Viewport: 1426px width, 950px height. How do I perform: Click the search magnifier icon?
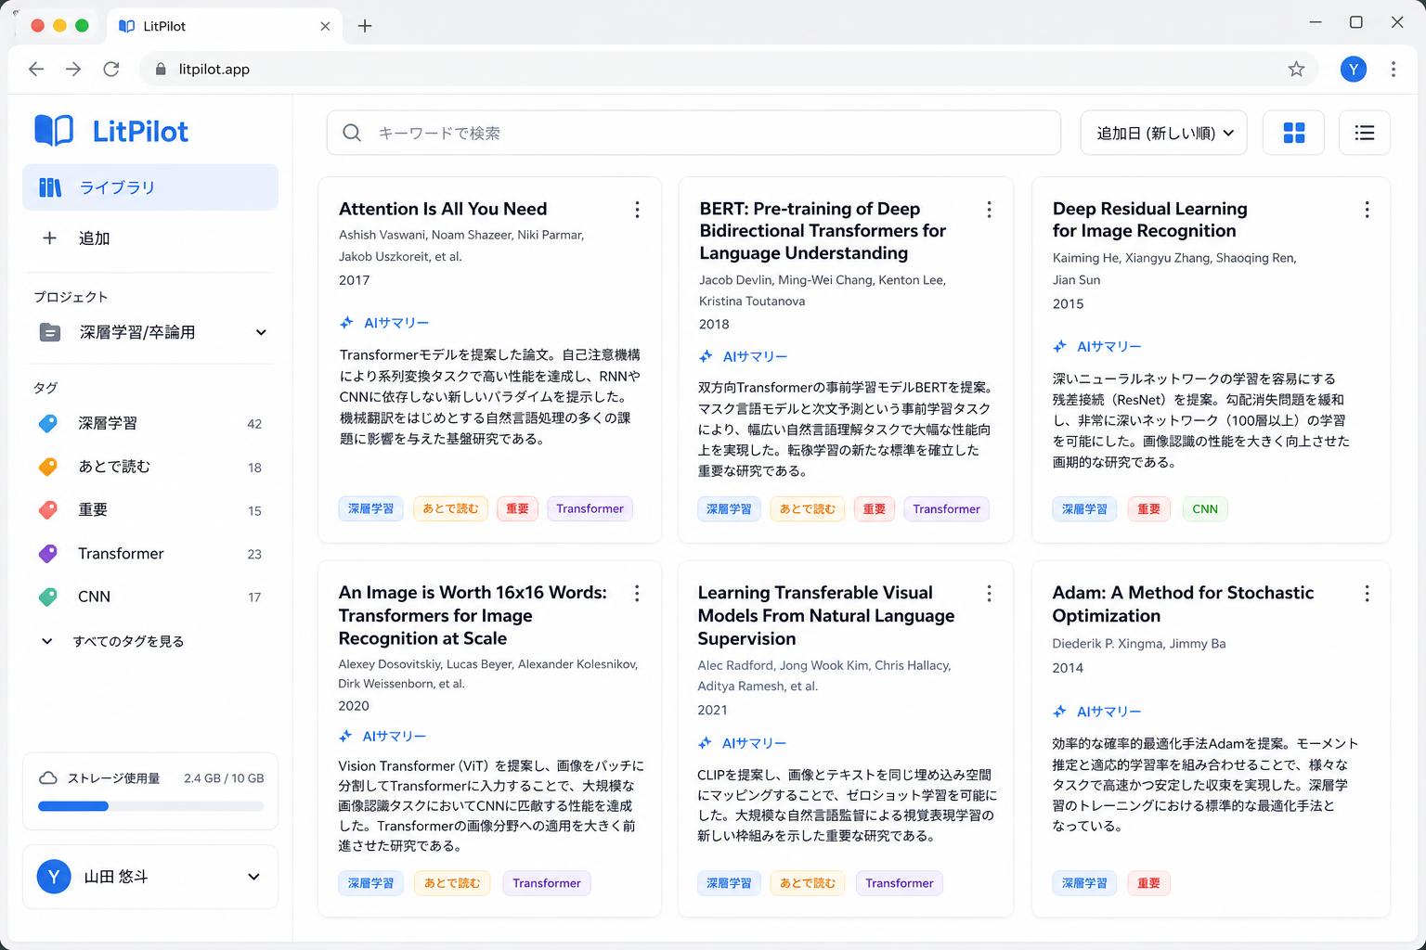[352, 133]
